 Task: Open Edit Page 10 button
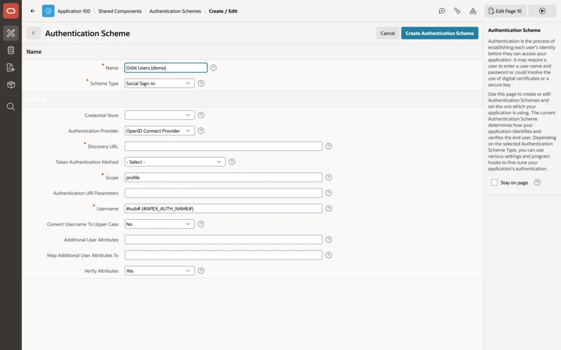tap(506, 11)
